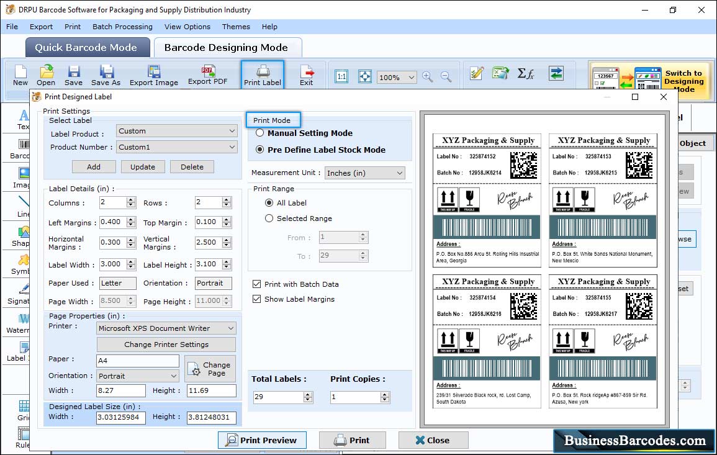Open the 100% zoom level dropdown
The width and height of the screenshot is (717, 455).
(x=397, y=77)
